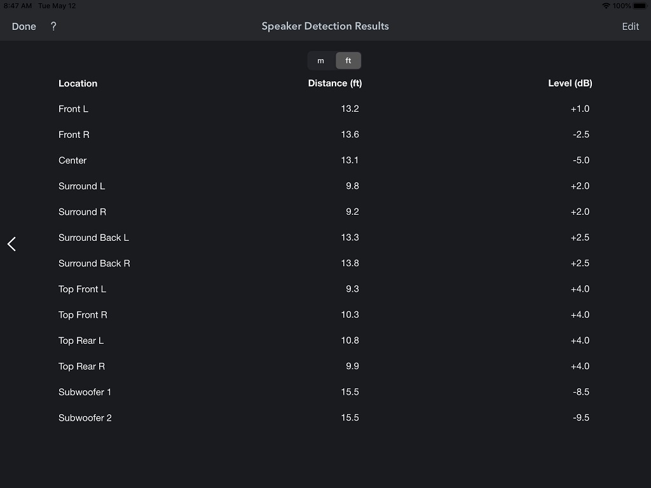
Task: Click Front R distance value 13.6
Action: [350, 135]
